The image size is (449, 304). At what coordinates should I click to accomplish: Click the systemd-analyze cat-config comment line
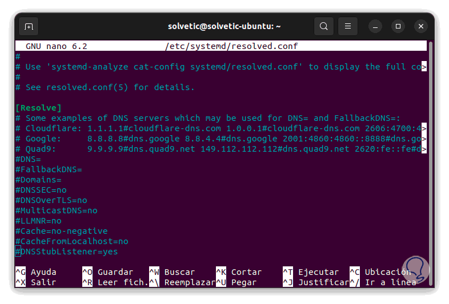tap(221, 67)
